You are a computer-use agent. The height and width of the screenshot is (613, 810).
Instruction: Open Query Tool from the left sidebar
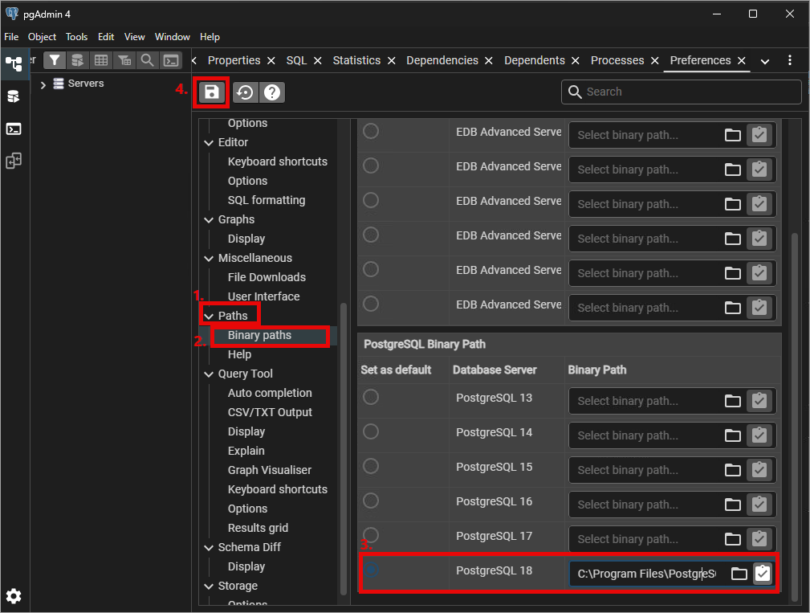point(14,96)
